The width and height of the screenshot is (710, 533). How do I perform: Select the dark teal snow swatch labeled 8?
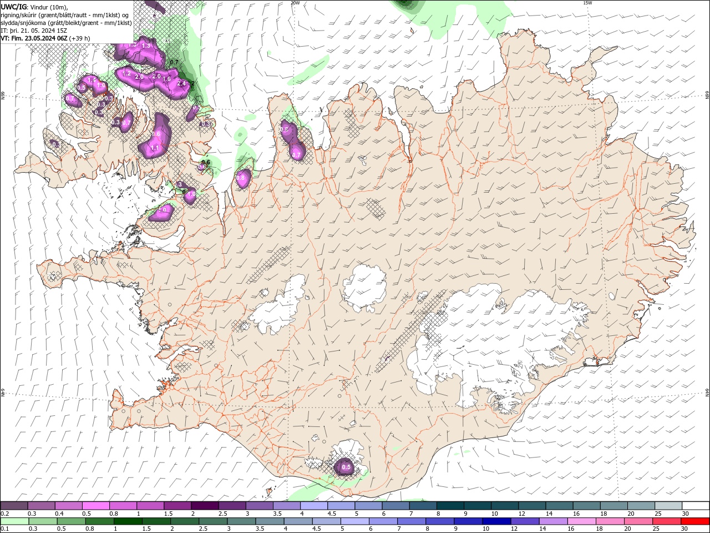click(449, 506)
